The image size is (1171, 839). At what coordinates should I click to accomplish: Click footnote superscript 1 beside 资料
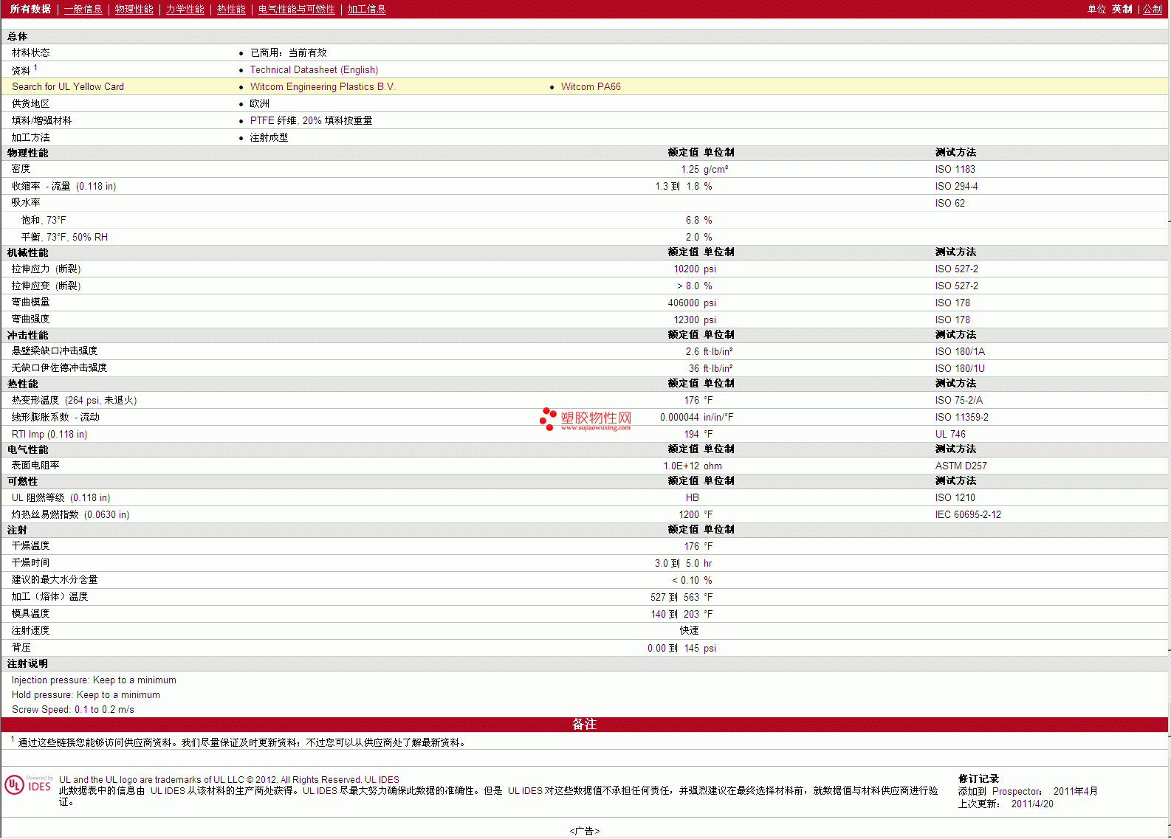(x=35, y=68)
